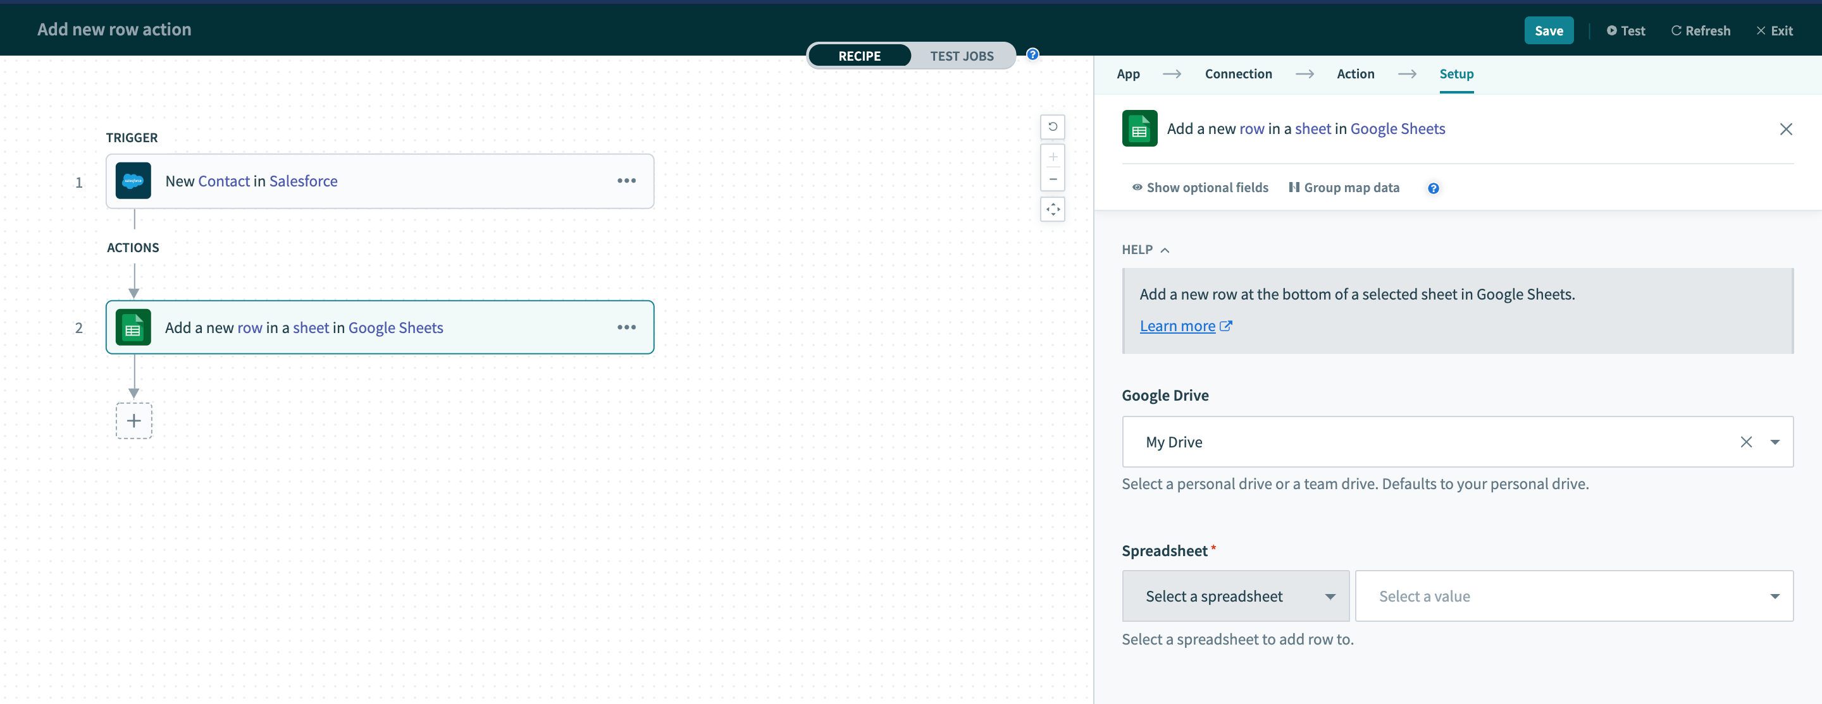Switch to the TEST JOBS tab
The height and width of the screenshot is (704, 1822).
(961, 55)
